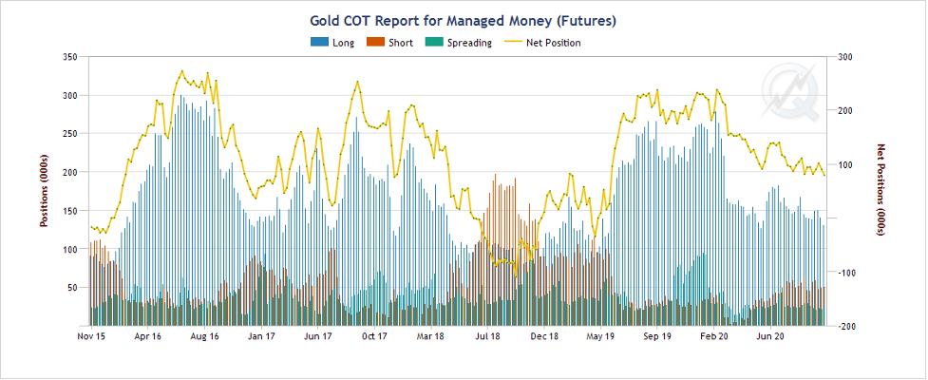Click the orange Short legend swatch
The image size is (928, 380).
[x=374, y=43]
